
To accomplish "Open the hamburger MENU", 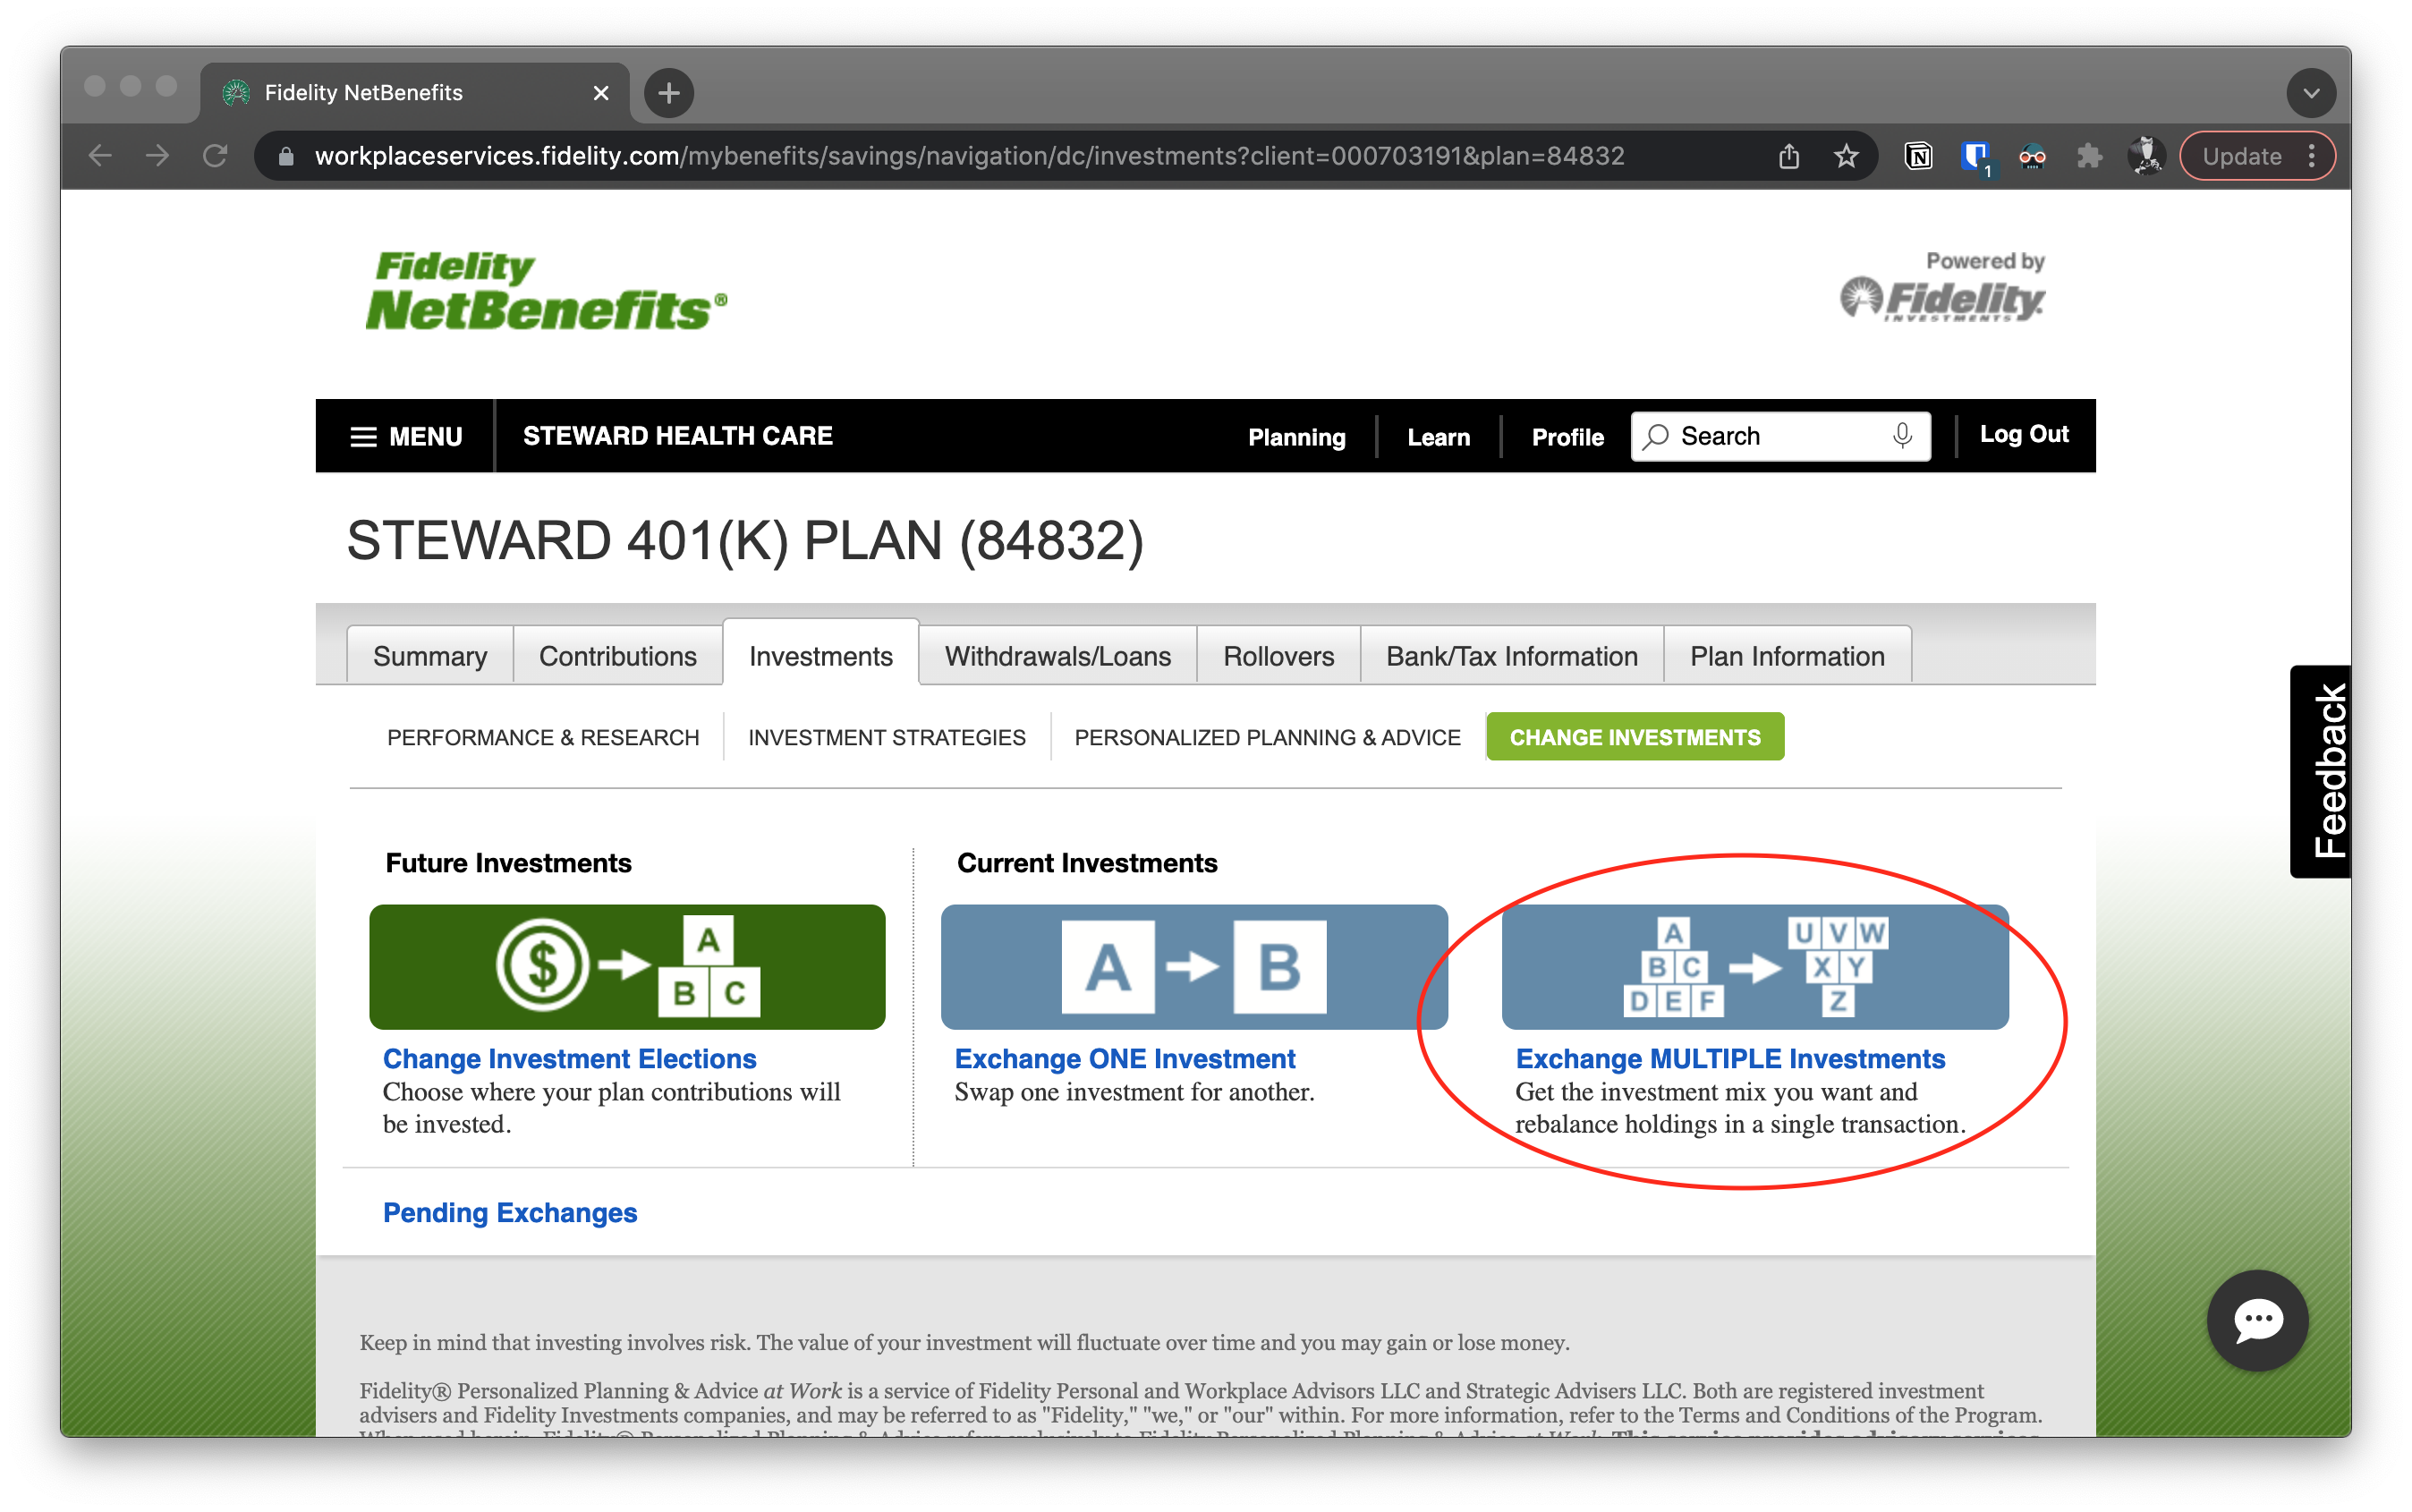I will (406, 437).
